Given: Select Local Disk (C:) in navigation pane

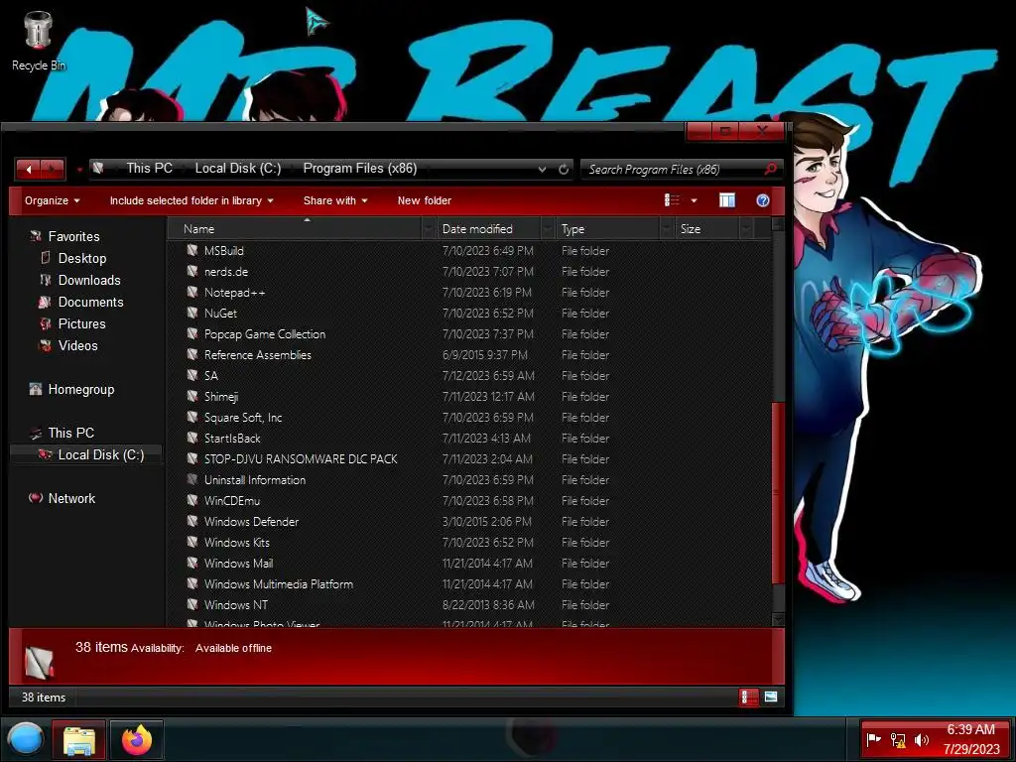Looking at the screenshot, I should click(100, 454).
